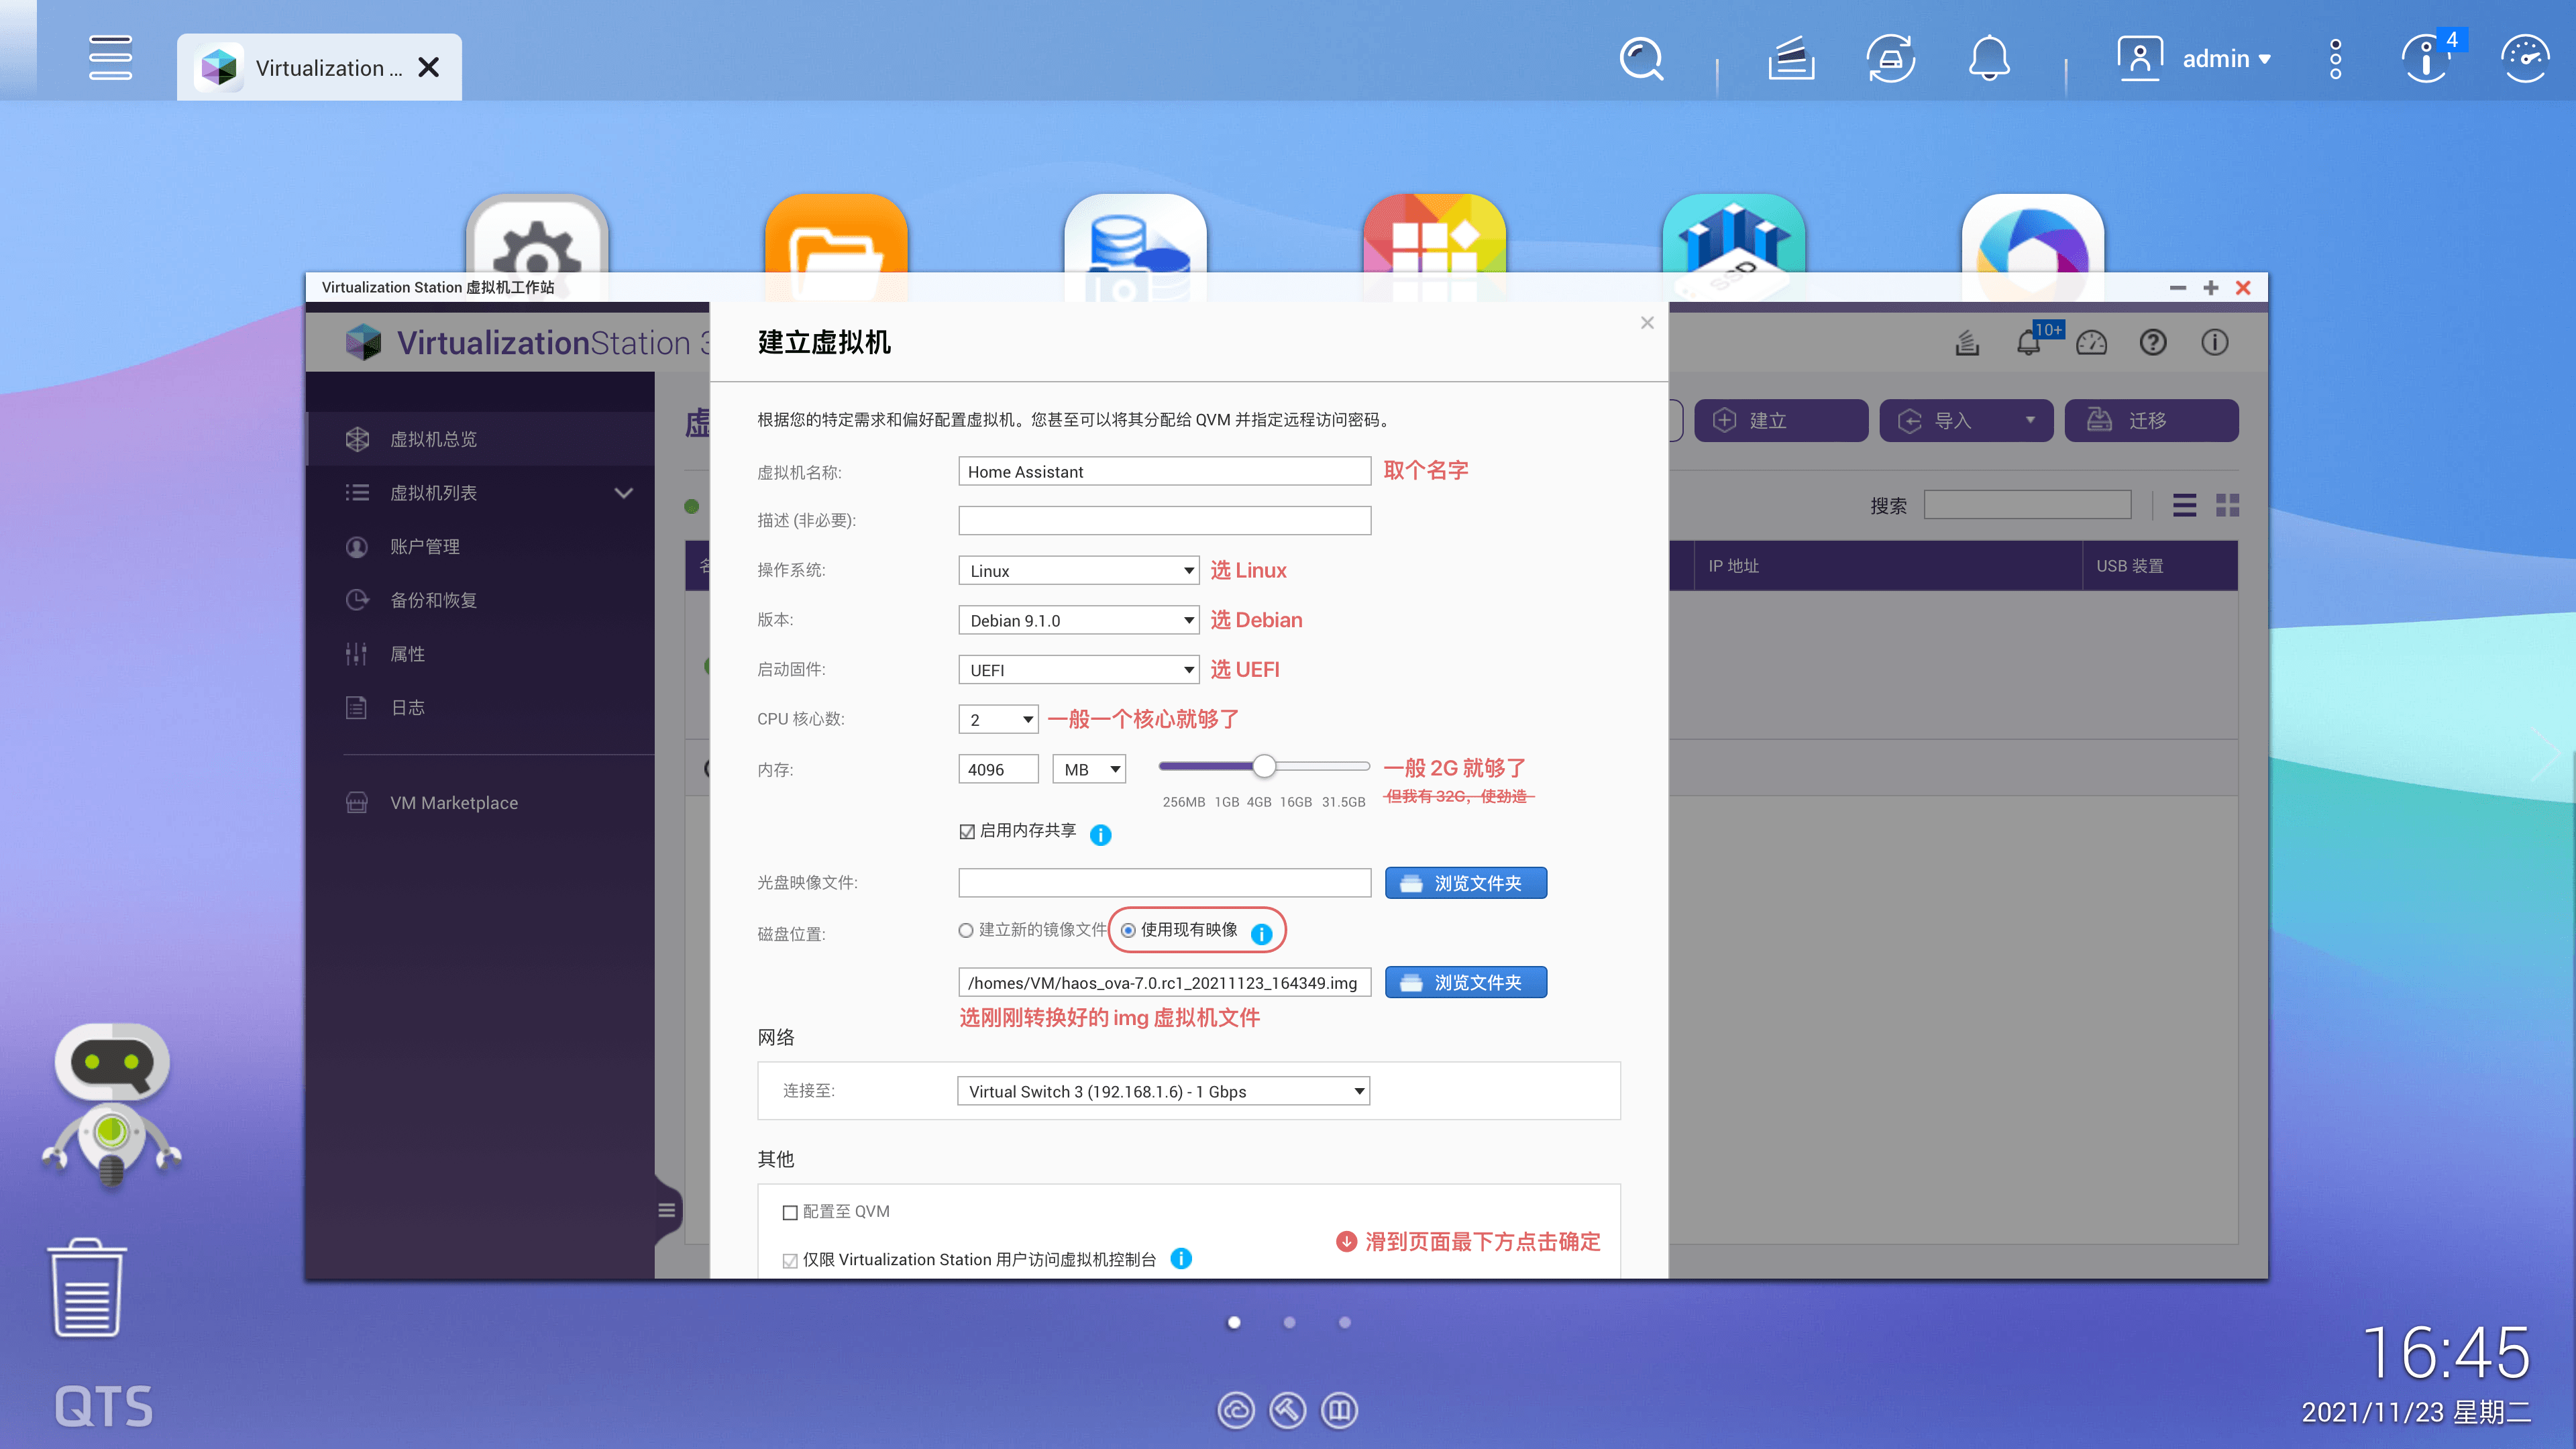Switch VM list to grid view
The width and height of the screenshot is (2576, 1449).
click(2228, 505)
